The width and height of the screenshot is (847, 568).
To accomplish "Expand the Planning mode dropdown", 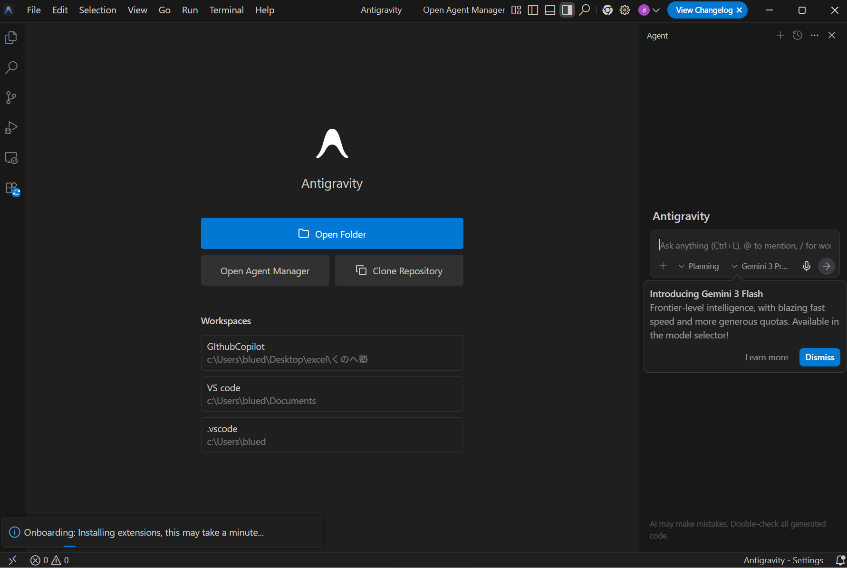I will point(699,266).
